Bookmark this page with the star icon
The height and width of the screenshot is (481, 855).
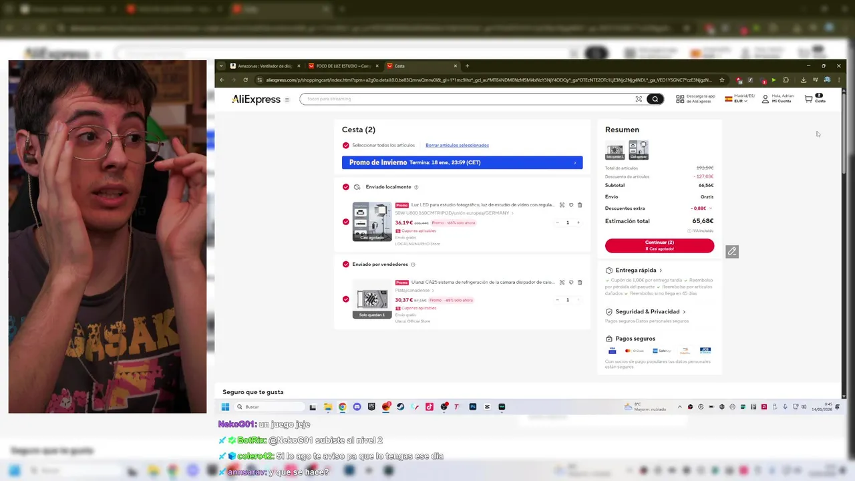722,80
